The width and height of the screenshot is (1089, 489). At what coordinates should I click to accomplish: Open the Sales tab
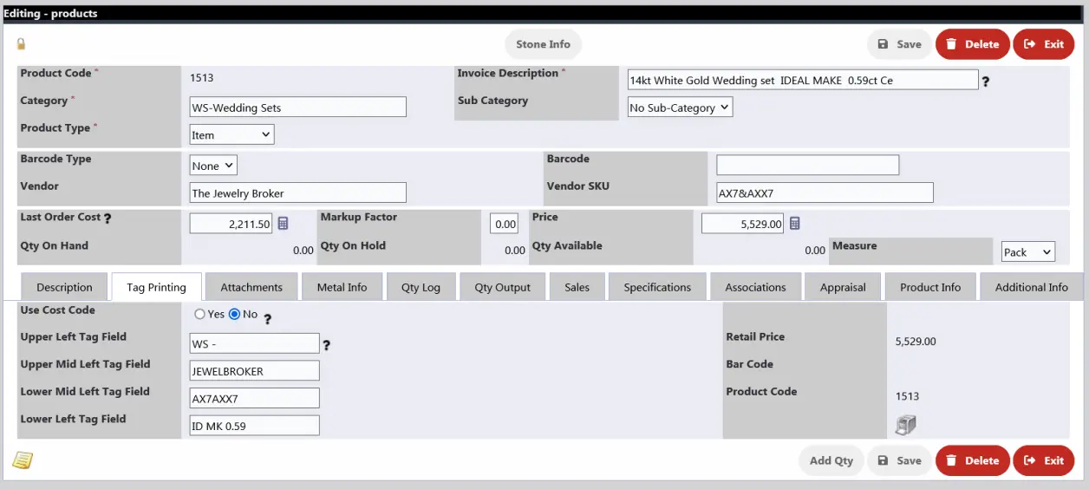[577, 287]
